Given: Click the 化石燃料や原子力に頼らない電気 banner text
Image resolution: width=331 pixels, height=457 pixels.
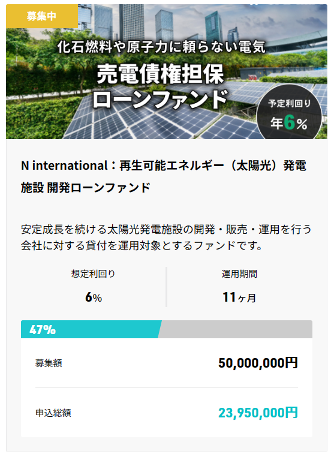Looking at the screenshot, I should [x=161, y=47].
